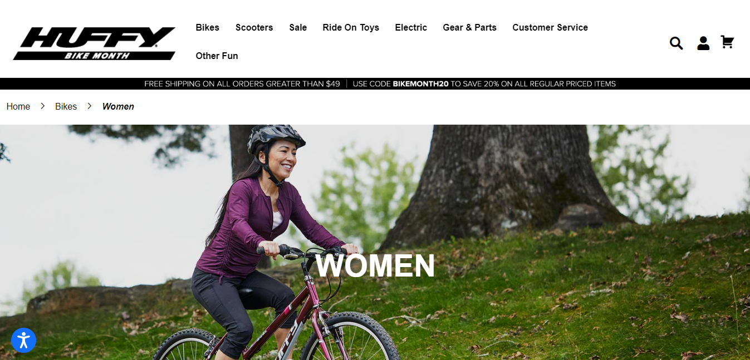
Task: Open the Scooters menu
Action: pos(254,27)
